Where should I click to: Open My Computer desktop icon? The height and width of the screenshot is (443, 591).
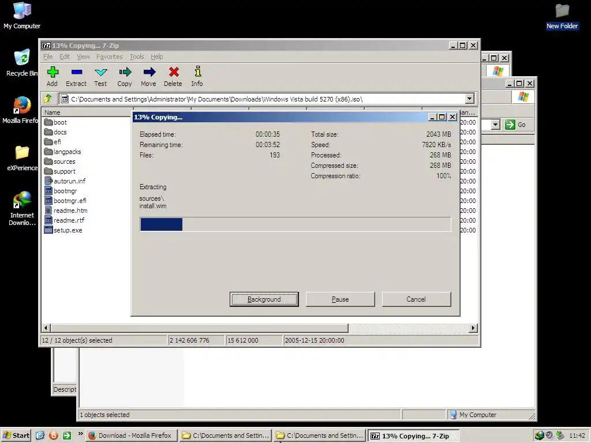22,16
